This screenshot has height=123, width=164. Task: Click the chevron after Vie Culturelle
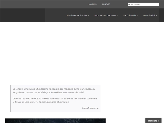pyautogui.click(x=137, y=15)
